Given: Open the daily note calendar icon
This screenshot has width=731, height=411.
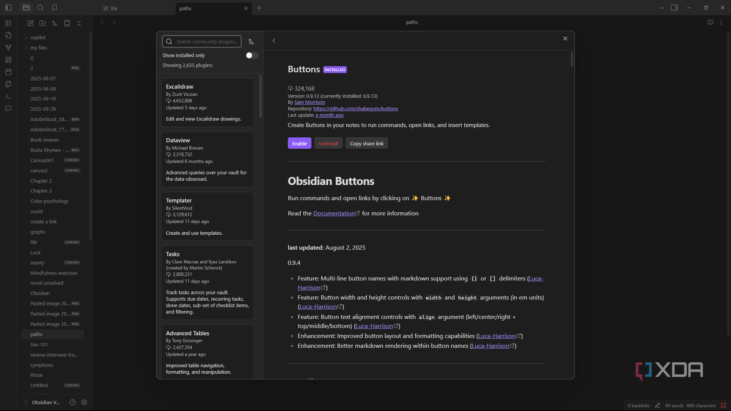Looking at the screenshot, I should 8,72.
